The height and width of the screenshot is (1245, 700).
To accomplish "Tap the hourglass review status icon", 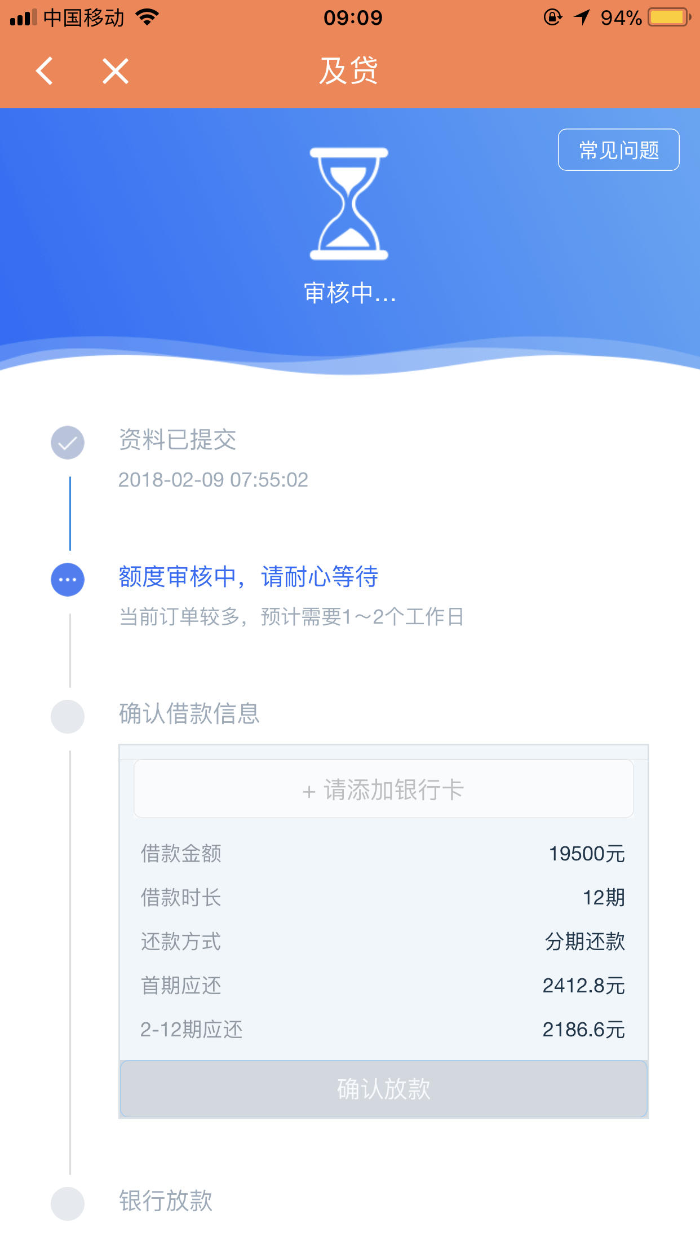I will point(349,204).
